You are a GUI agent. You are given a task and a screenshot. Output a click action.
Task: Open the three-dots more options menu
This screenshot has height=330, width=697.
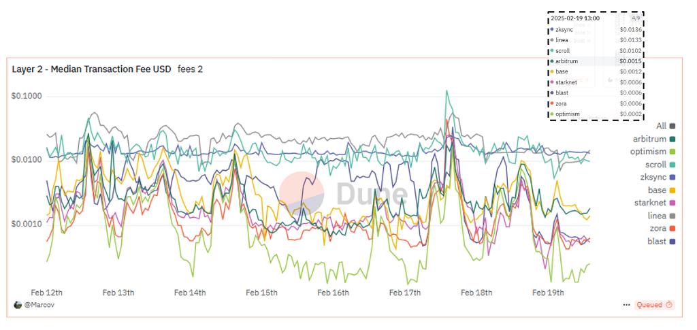tap(626, 305)
